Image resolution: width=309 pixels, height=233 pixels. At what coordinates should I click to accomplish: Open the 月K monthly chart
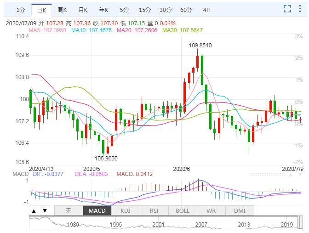(83, 10)
